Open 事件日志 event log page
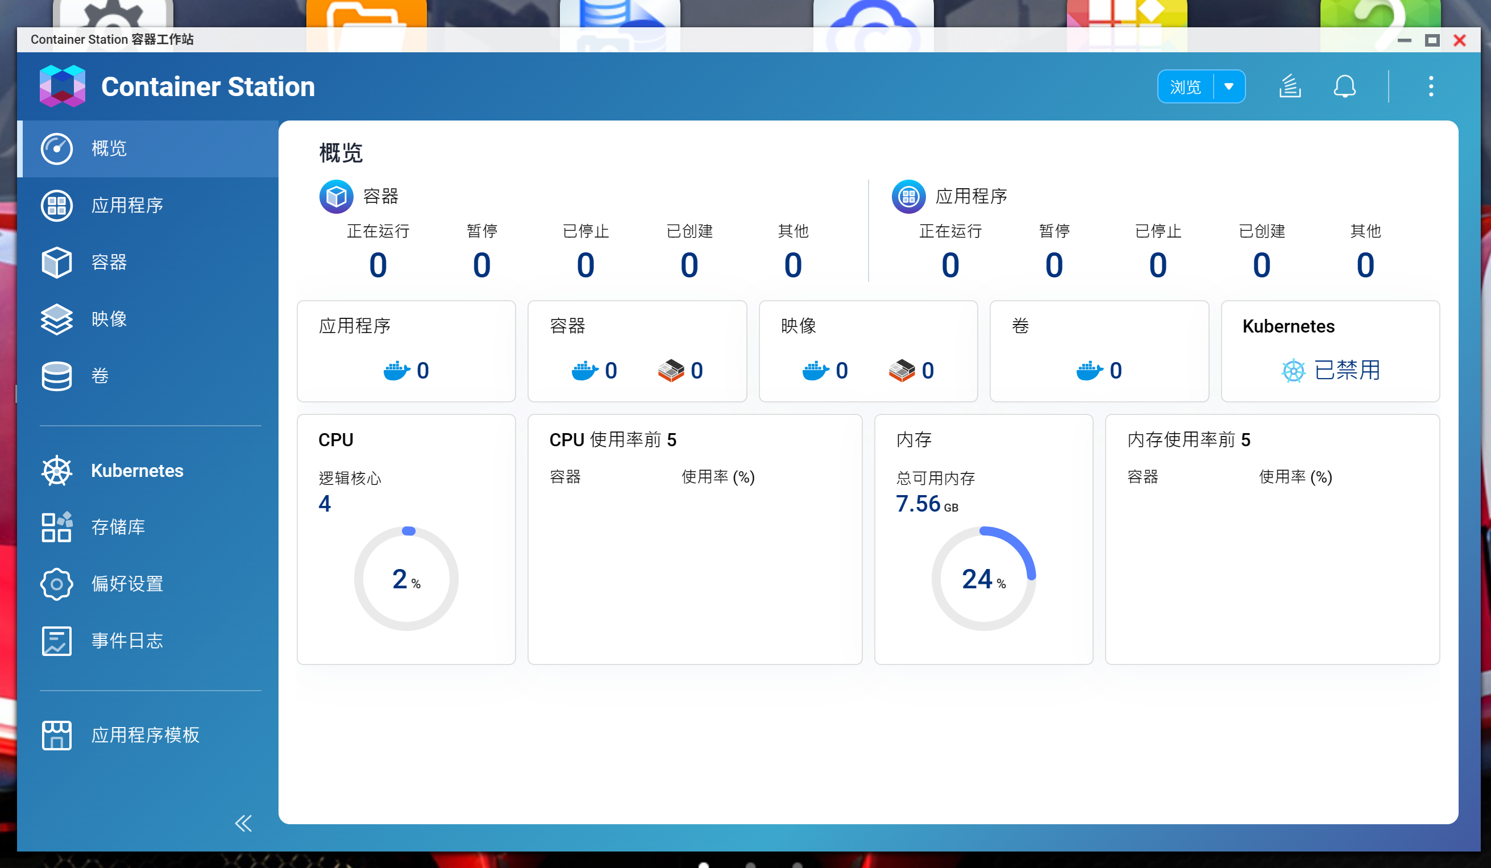Viewport: 1491px width, 868px height. [x=148, y=641]
